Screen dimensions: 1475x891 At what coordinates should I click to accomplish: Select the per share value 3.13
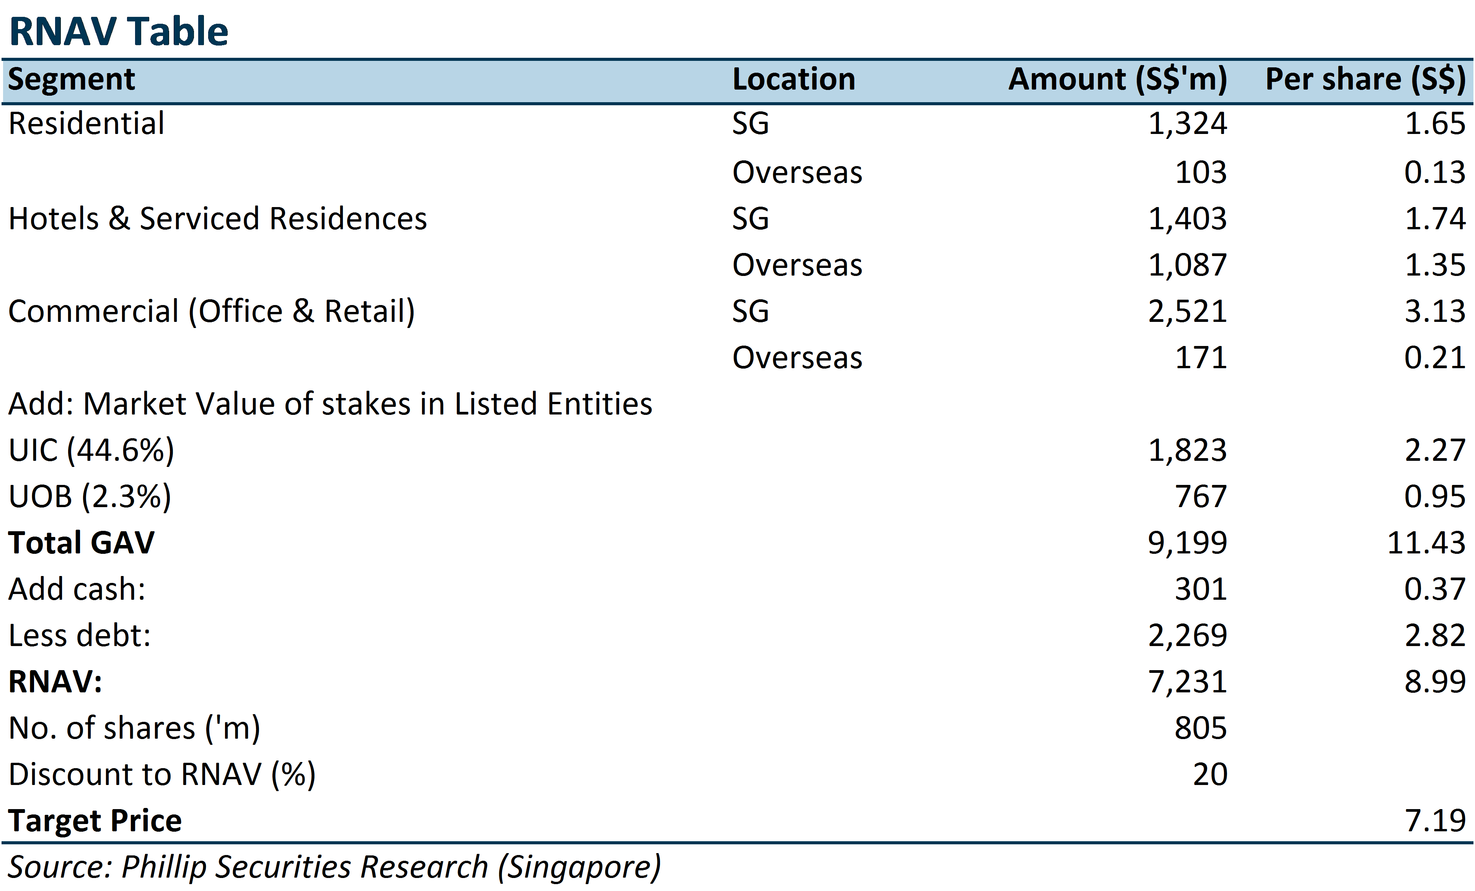point(1436,312)
